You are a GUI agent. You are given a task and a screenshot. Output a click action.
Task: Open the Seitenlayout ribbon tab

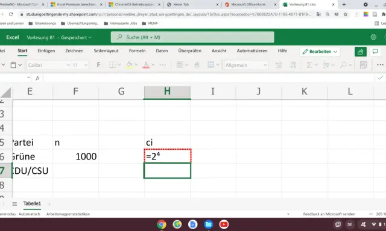pos(106,51)
